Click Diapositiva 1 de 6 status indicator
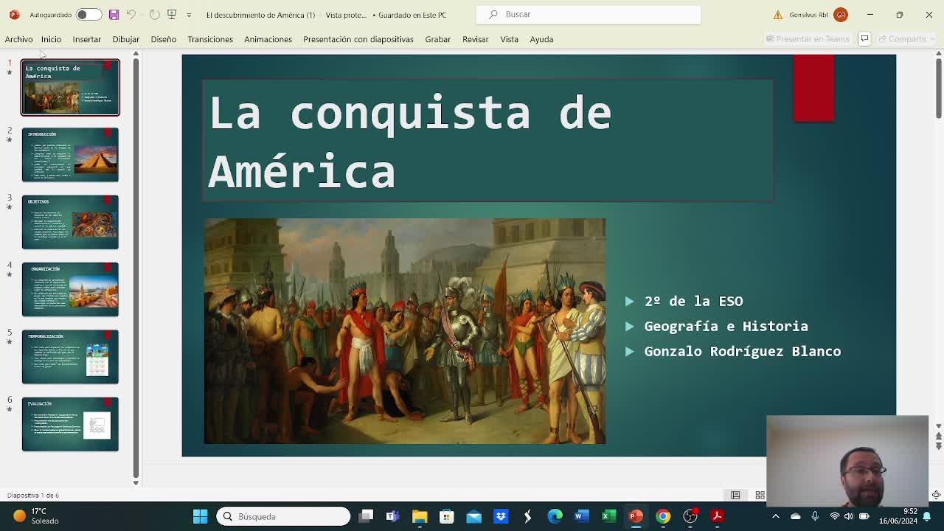The image size is (944, 531). (x=33, y=495)
